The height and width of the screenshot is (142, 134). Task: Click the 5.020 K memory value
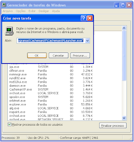(88, 97)
